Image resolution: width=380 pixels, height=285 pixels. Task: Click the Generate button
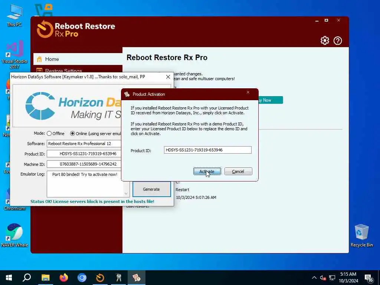(151, 189)
